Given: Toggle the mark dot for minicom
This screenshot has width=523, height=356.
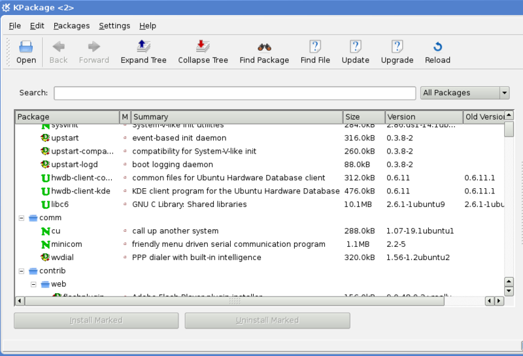Looking at the screenshot, I should (x=125, y=244).
